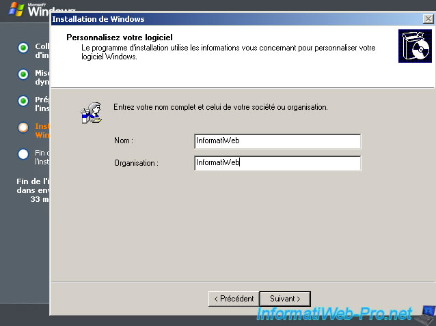Image resolution: width=436 pixels, height=326 pixels.
Task: Select the empty final step indicator
Action: (x=23, y=154)
